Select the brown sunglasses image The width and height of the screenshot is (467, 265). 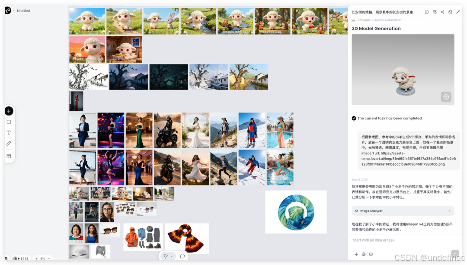pos(110,230)
